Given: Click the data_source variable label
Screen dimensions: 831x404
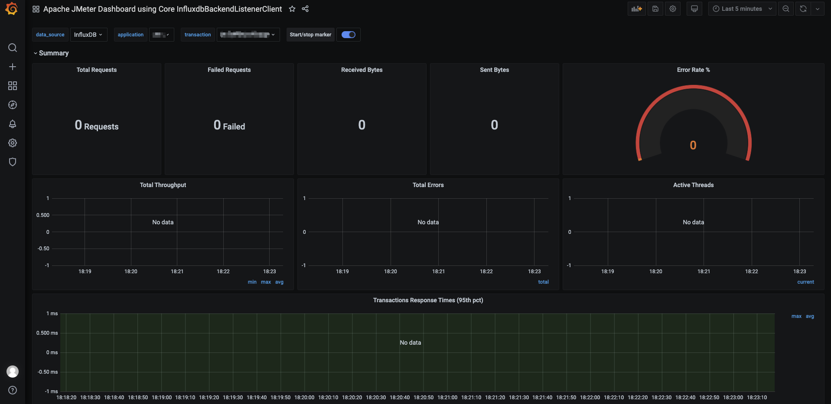Looking at the screenshot, I should tap(50, 35).
